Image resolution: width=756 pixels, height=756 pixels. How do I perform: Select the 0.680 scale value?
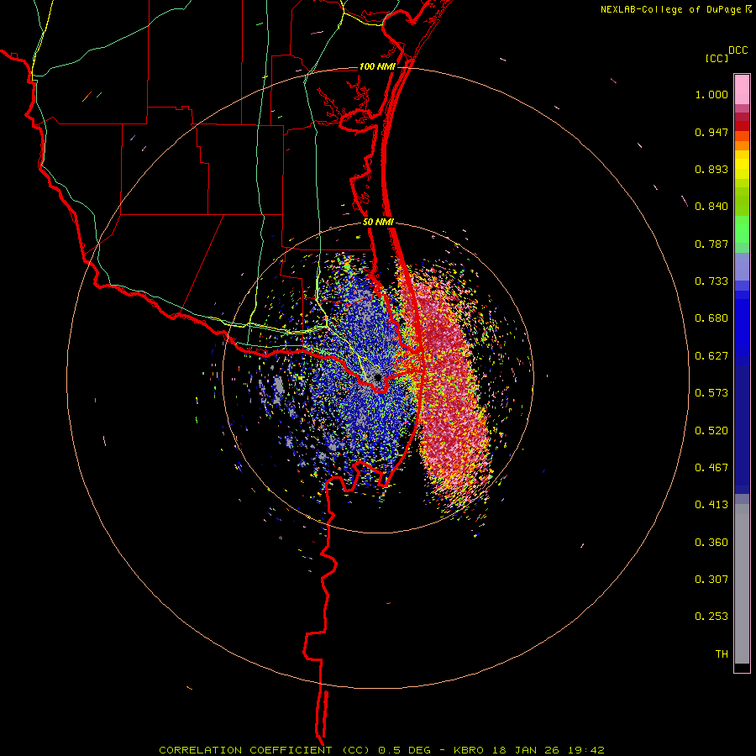(711, 318)
